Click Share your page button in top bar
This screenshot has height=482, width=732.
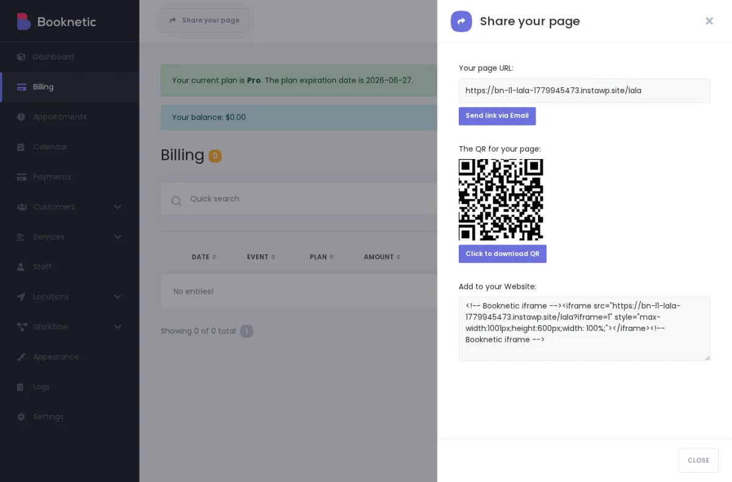(x=204, y=20)
